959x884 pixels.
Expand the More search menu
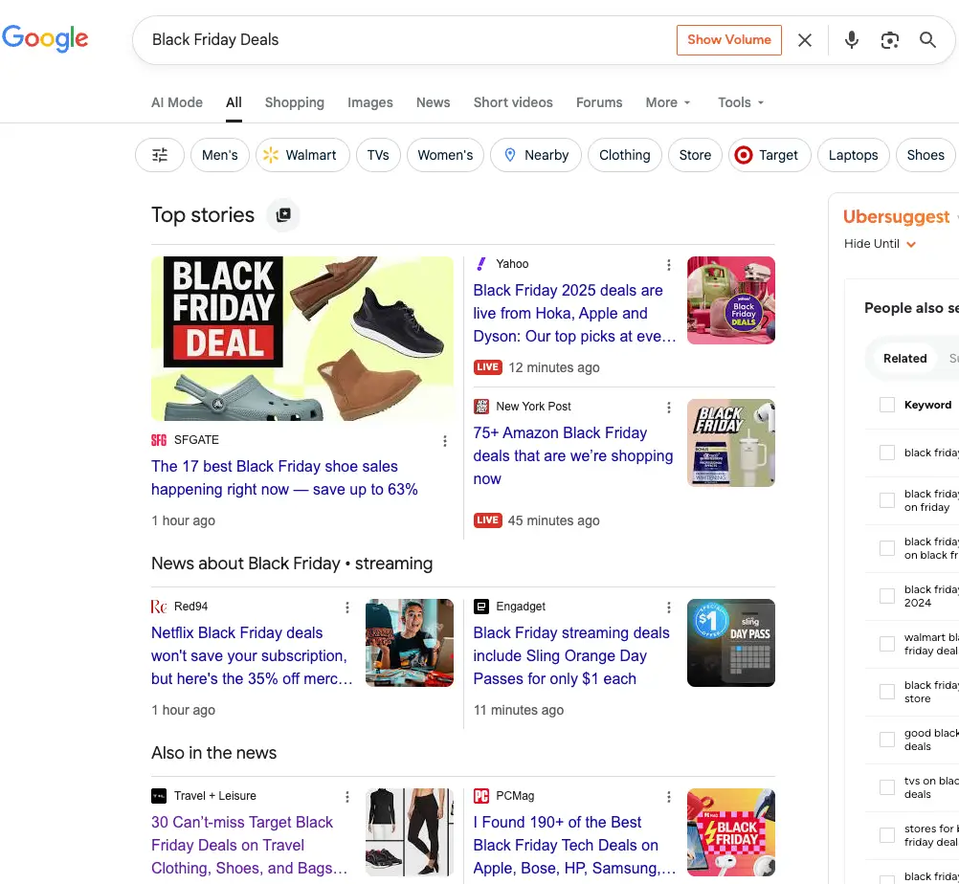pyautogui.click(x=667, y=102)
